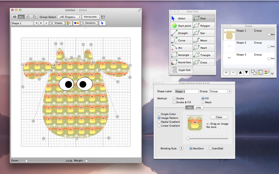The width and height of the screenshot is (279, 174).
Task: Click the Zoom slider track
Action: click(42, 161)
